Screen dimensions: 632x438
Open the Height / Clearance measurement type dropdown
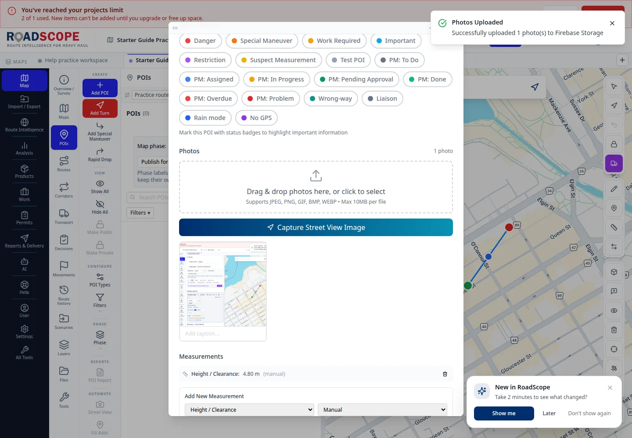[x=249, y=410]
